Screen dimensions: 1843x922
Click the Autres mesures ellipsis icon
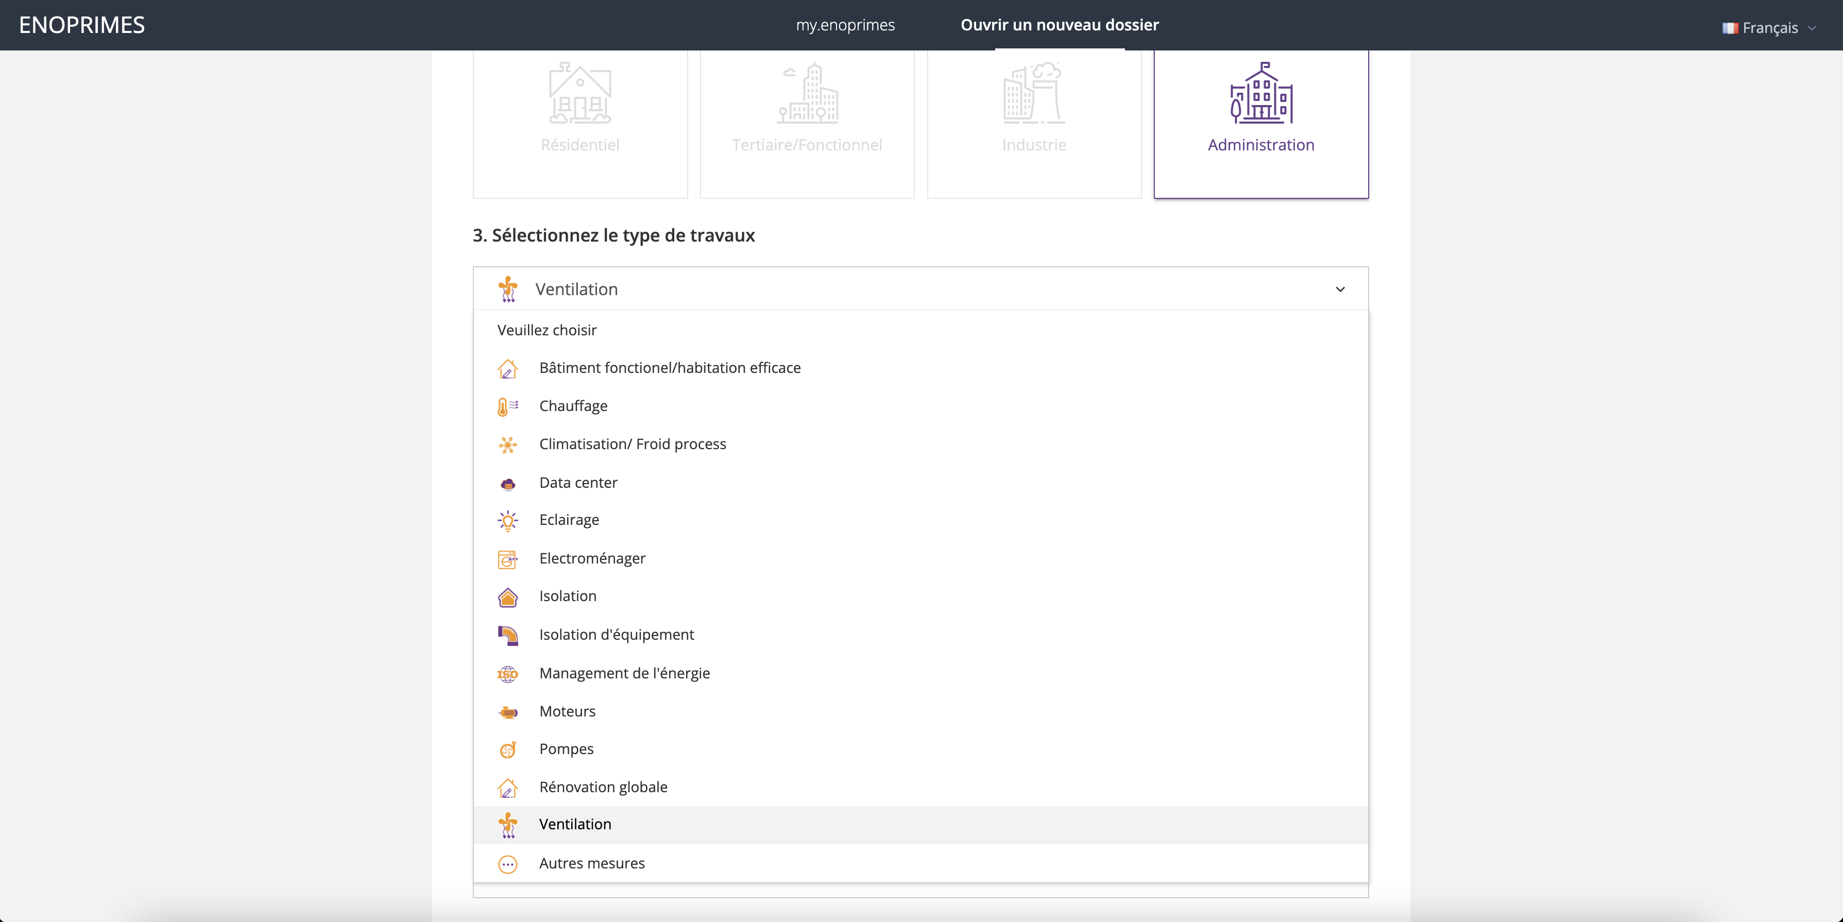pyautogui.click(x=507, y=864)
